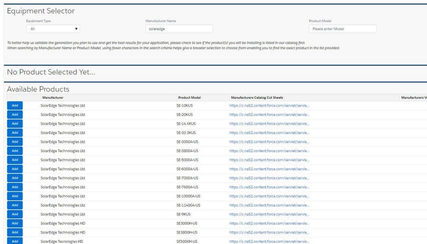
Task: Add the SE3800H-US product
Action: (15, 232)
